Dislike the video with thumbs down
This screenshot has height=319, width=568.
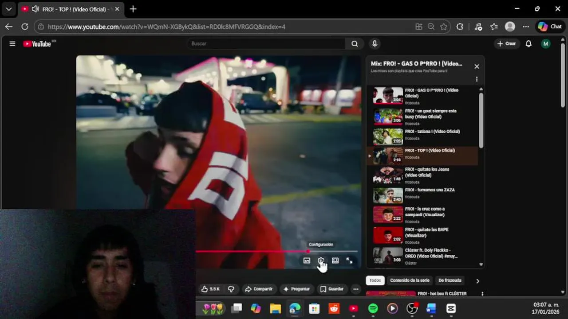[x=231, y=289]
